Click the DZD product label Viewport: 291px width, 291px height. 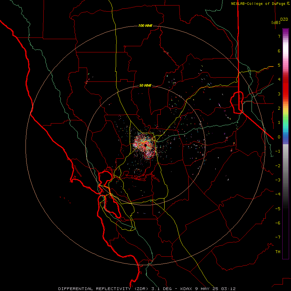pyautogui.click(x=284, y=19)
